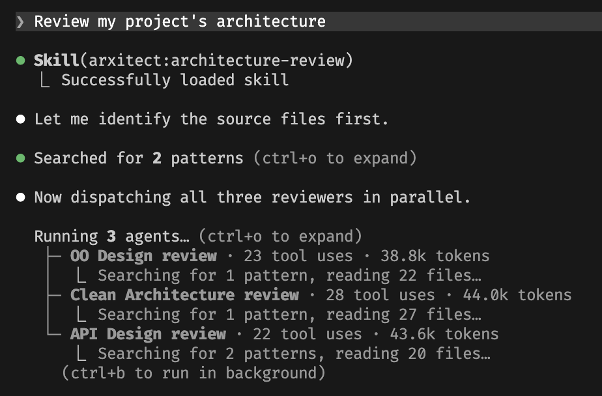Click the tree branch connector beside API Design review
This screenshot has width=602, height=396.
coord(53,332)
